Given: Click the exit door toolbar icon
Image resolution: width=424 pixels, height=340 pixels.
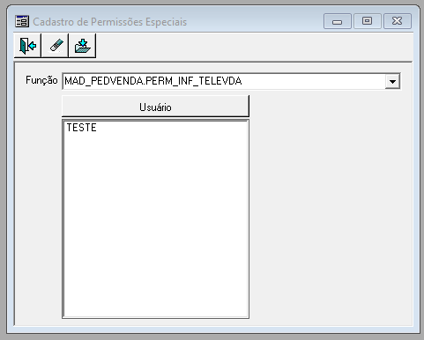Looking at the screenshot, I should [x=27, y=46].
